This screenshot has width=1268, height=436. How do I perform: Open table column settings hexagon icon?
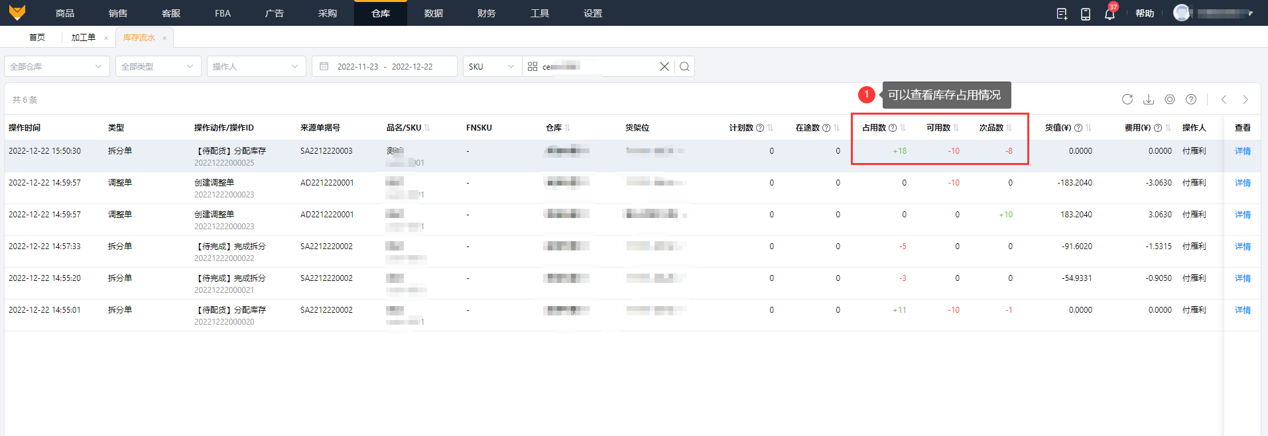coord(1170,99)
